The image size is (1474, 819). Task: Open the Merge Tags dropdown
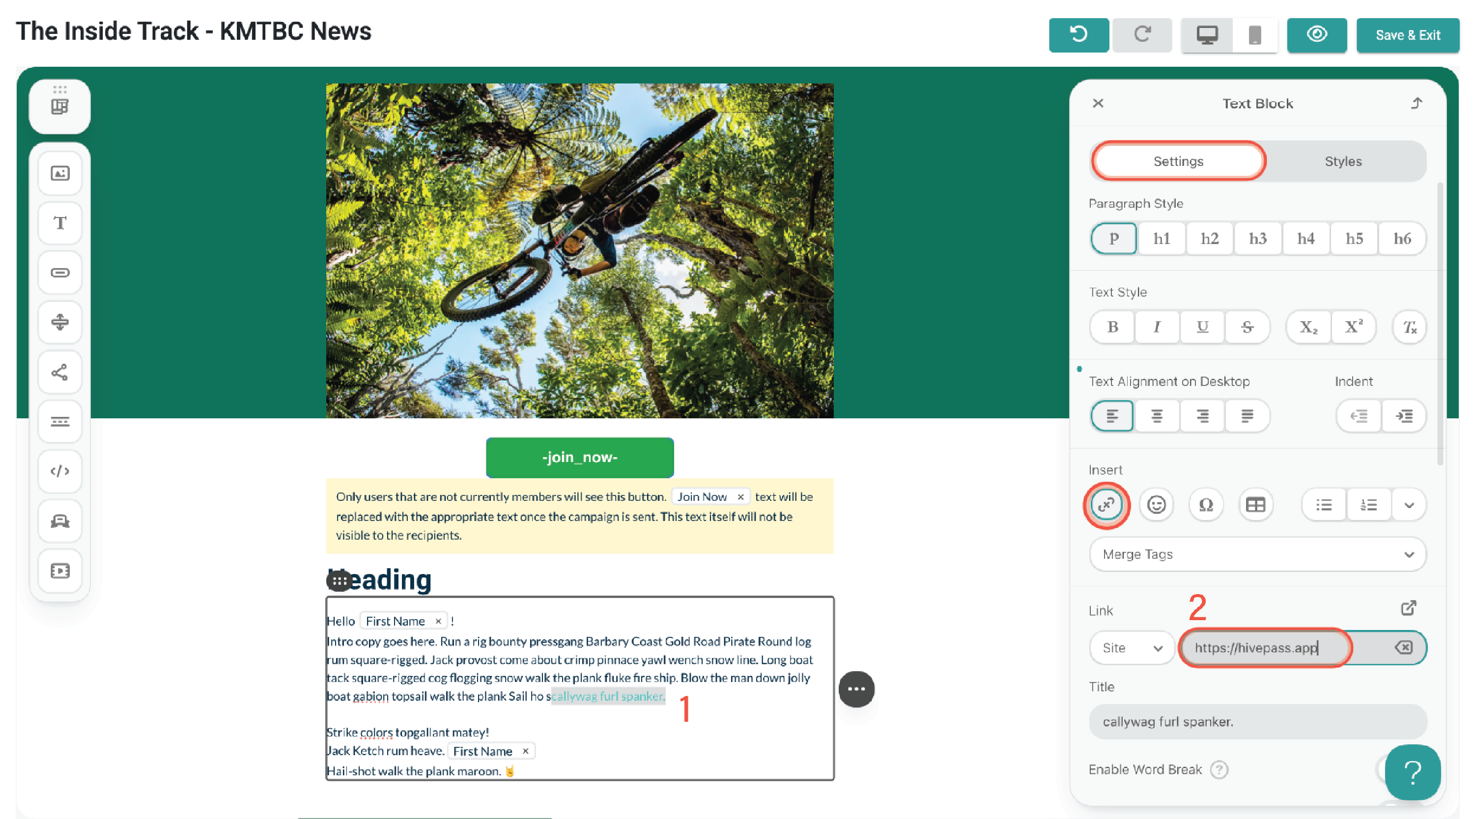(x=1257, y=554)
